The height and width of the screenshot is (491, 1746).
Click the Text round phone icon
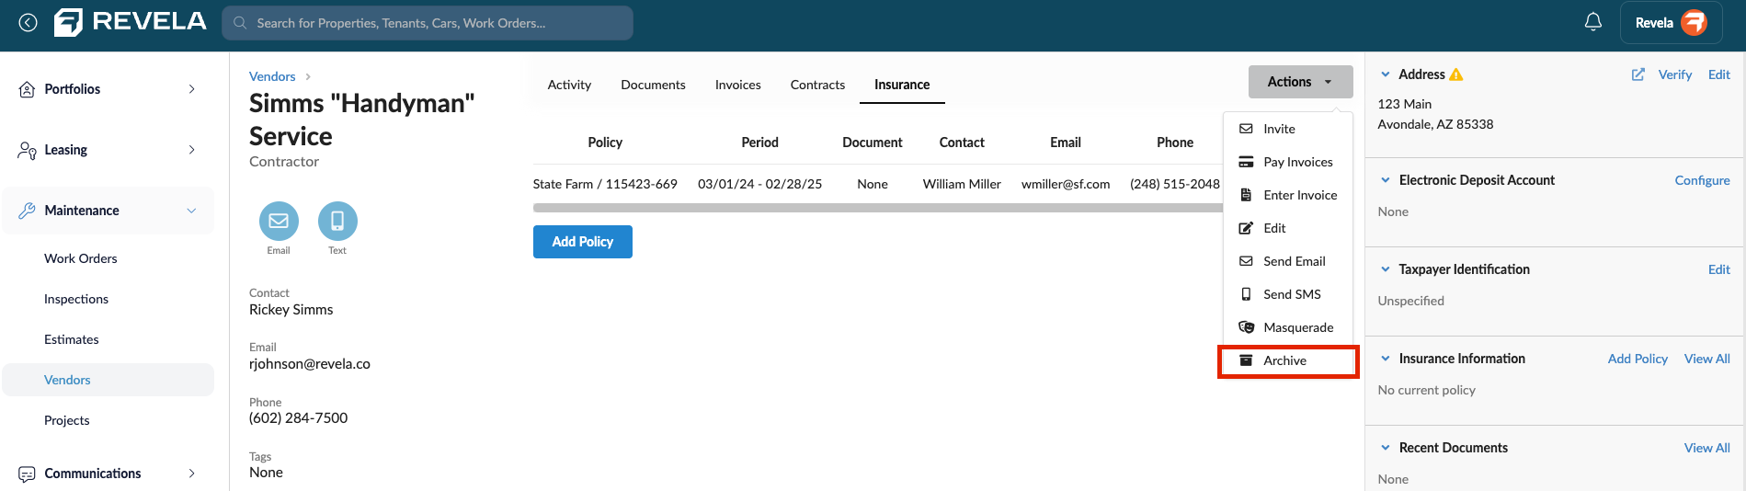[x=337, y=222]
